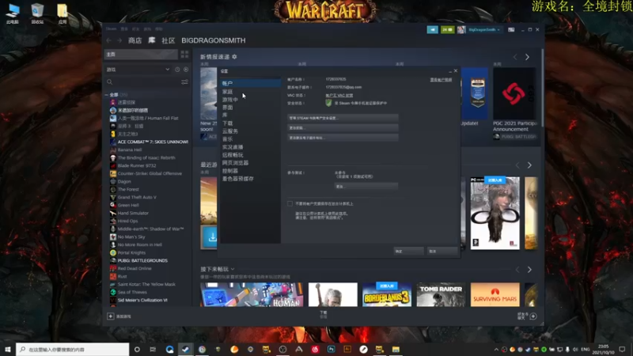Go back with the Steam back arrow
Screen dimensions: 633x356
click(x=108, y=40)
